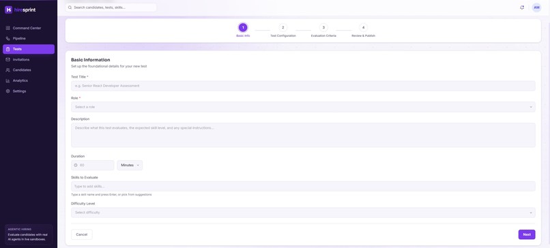
Task: Click the search magnifier icon
Action: click(x=70, y=7)
